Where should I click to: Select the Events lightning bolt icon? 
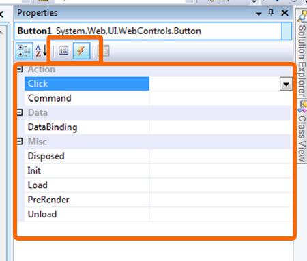(81, 50)
